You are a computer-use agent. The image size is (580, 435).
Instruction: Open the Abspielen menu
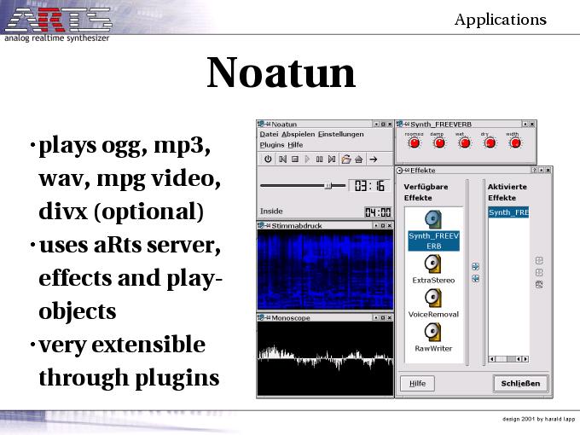[x=298, y=135]
